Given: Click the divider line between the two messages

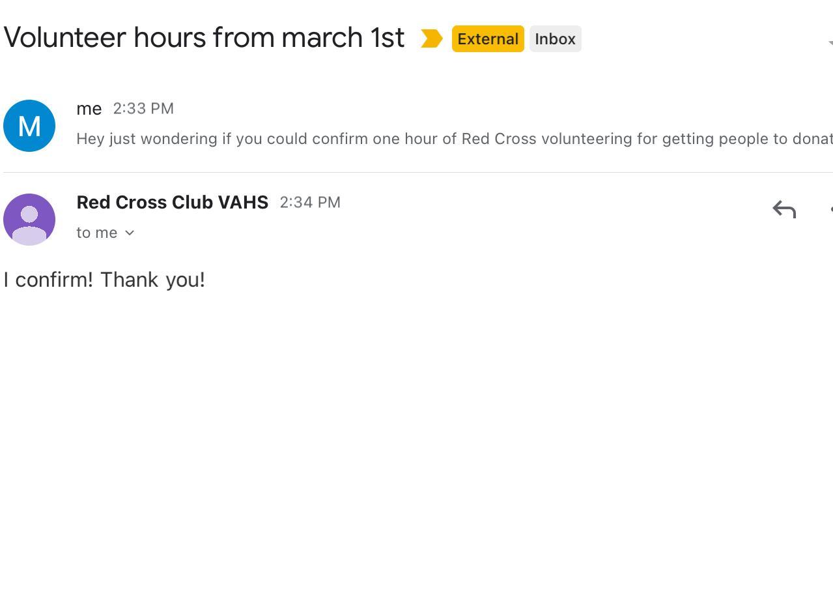Looking at the screenshot, I should (417, 172).
